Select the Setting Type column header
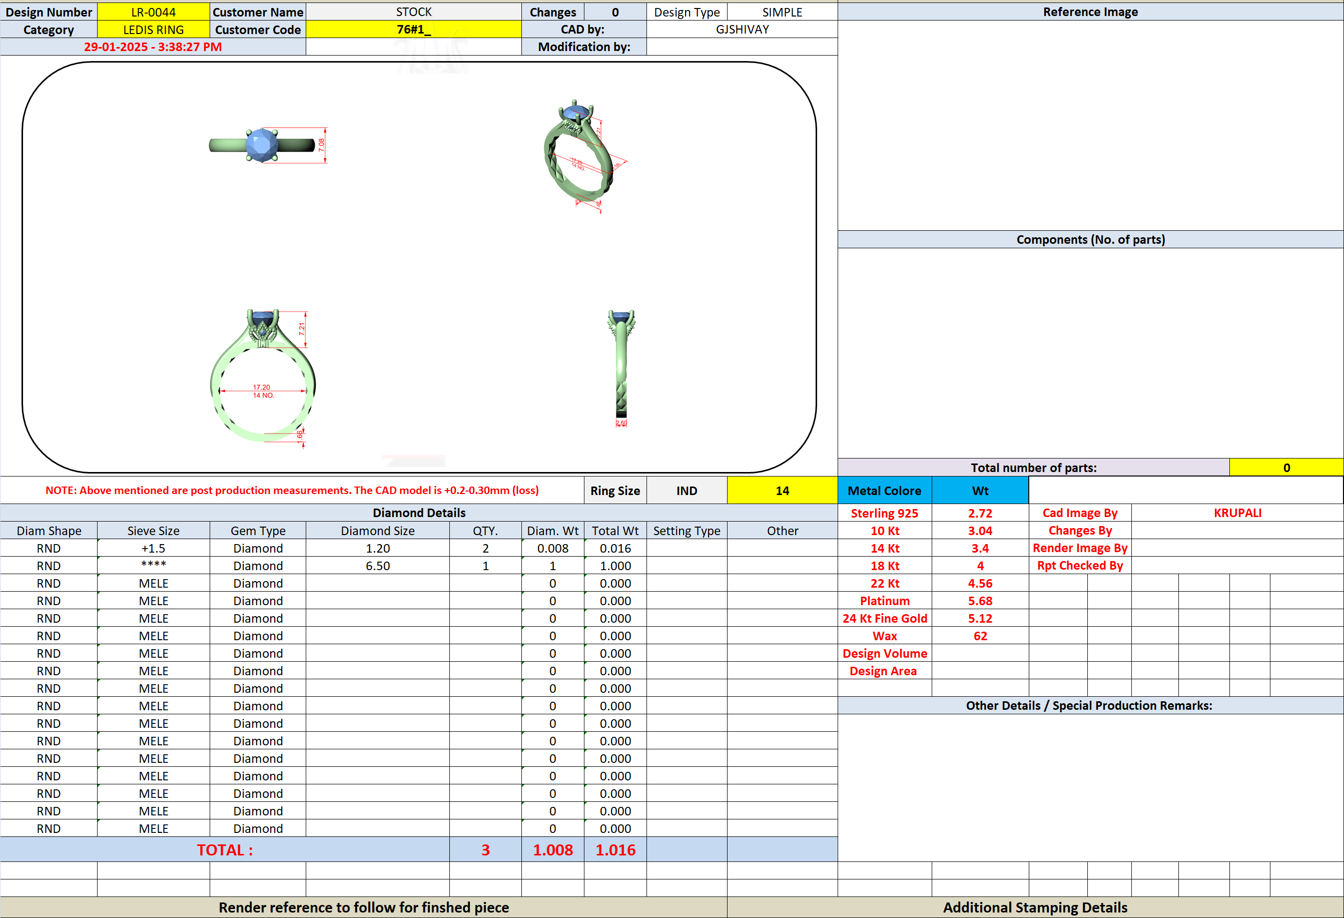The image size is (1344, 918). click(687, 531)
